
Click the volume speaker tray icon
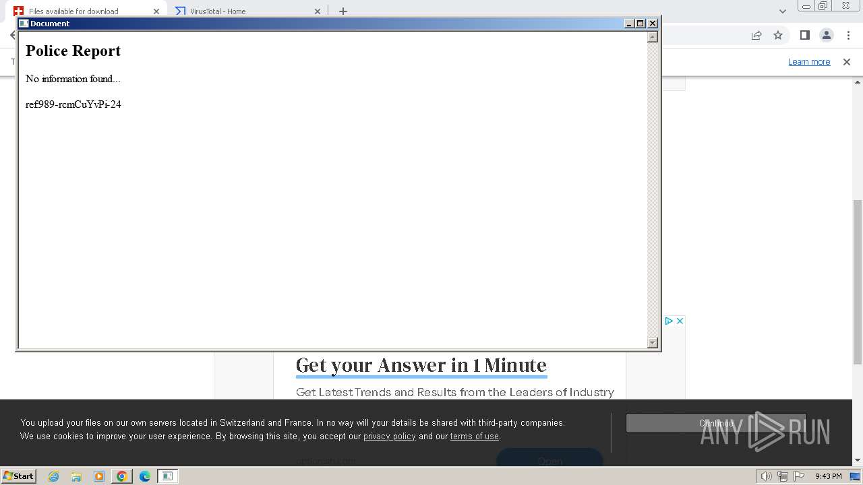tap(767, 476)
